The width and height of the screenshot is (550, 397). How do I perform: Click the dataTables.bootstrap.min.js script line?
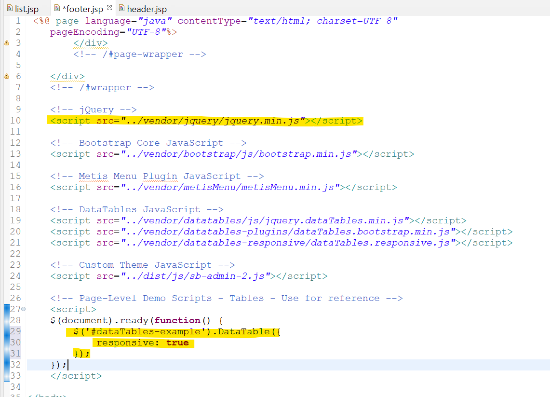click(x=282, y=232)
